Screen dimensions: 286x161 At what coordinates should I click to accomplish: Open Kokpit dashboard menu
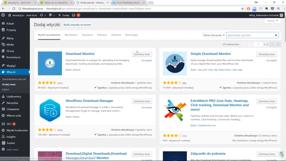coord(10,23)
